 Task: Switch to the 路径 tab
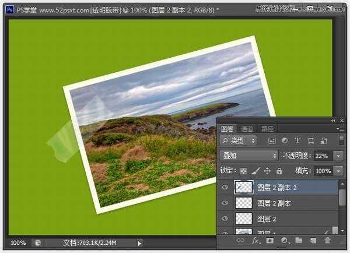click(267, 129)
